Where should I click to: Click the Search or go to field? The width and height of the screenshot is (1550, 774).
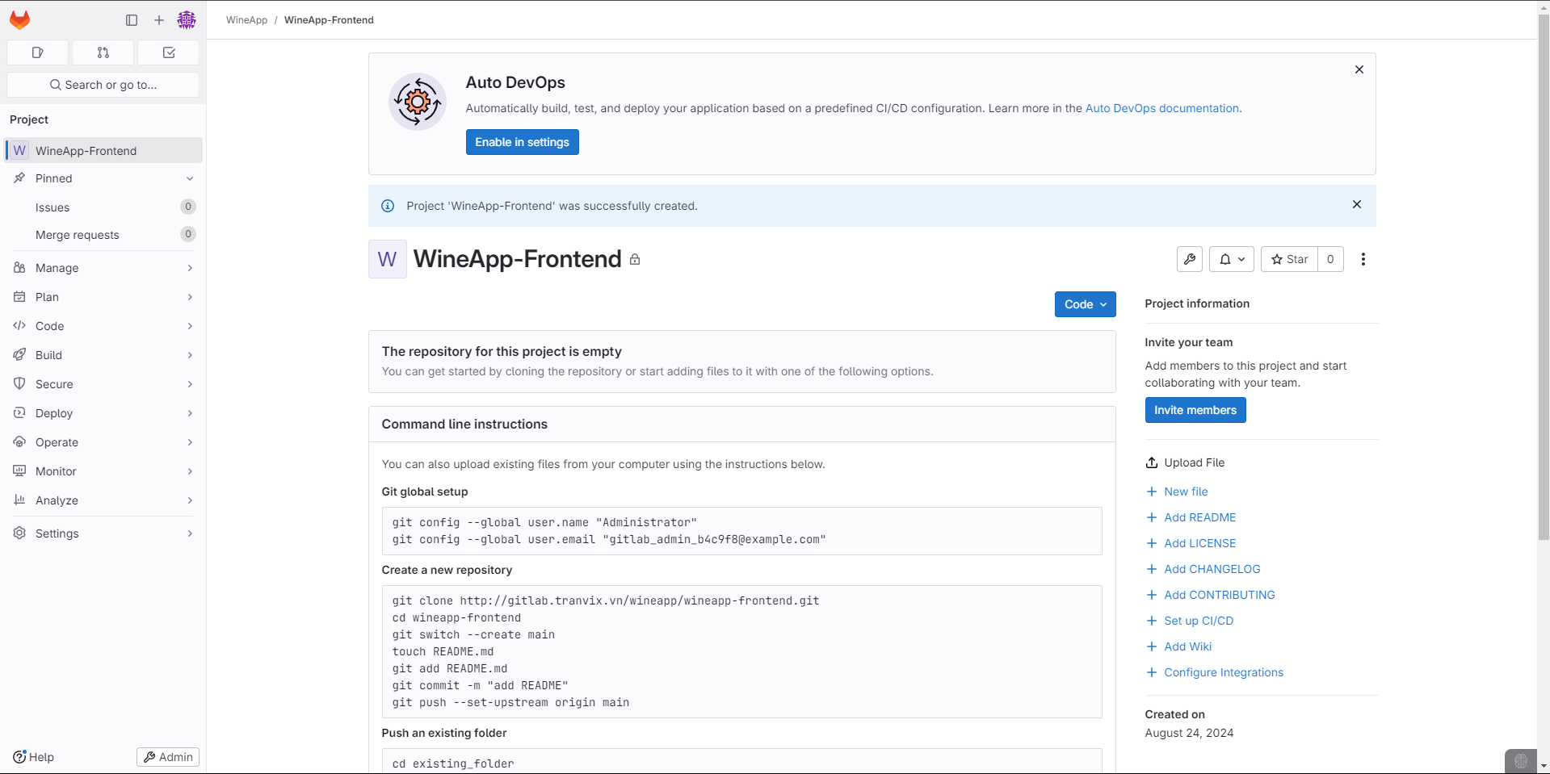pyautogui.click(x=103, y=85)
